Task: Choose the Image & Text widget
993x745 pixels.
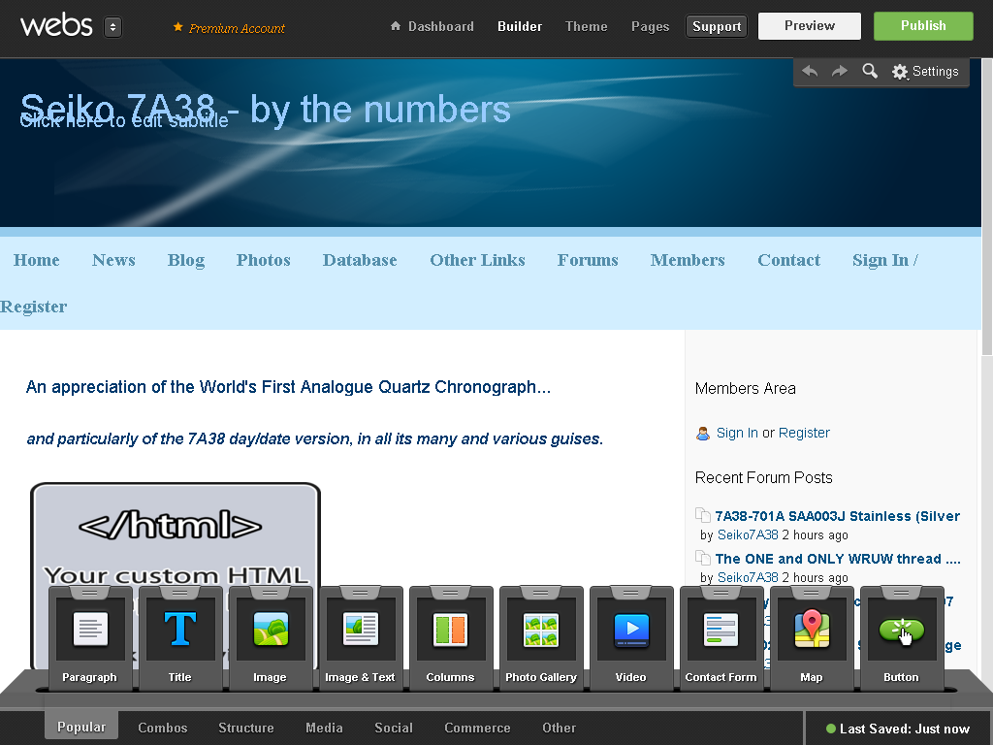Action: pos(361,631)
